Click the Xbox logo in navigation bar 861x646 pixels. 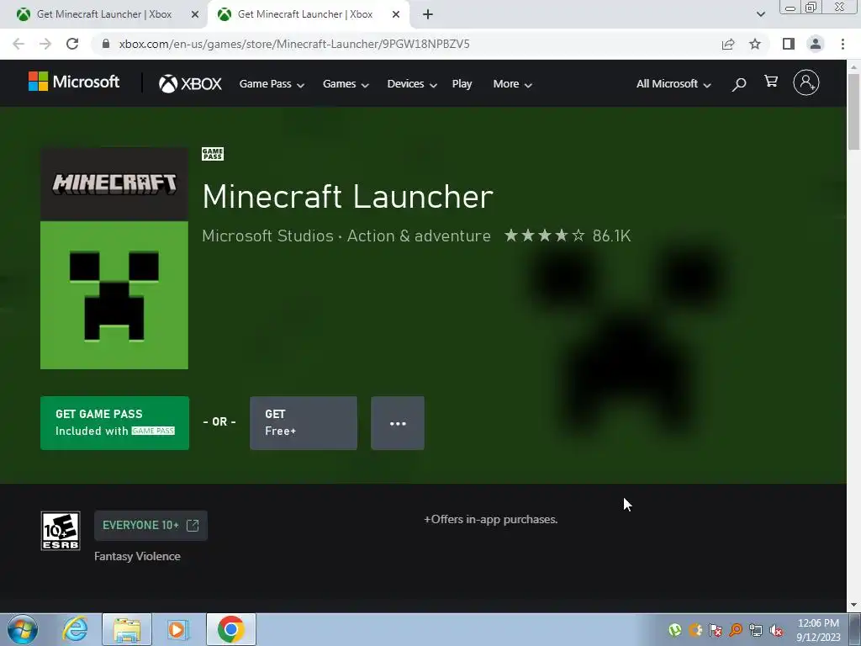click(190, 83)
